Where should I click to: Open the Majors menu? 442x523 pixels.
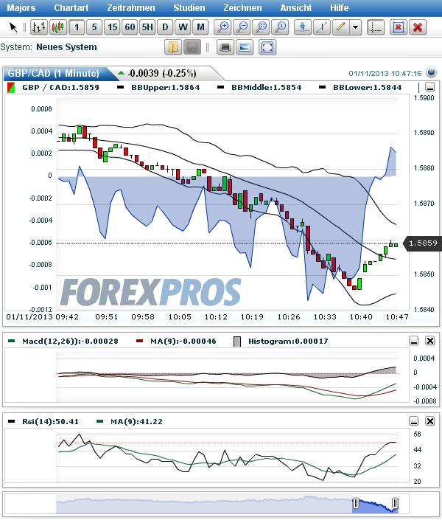(21, 8)
